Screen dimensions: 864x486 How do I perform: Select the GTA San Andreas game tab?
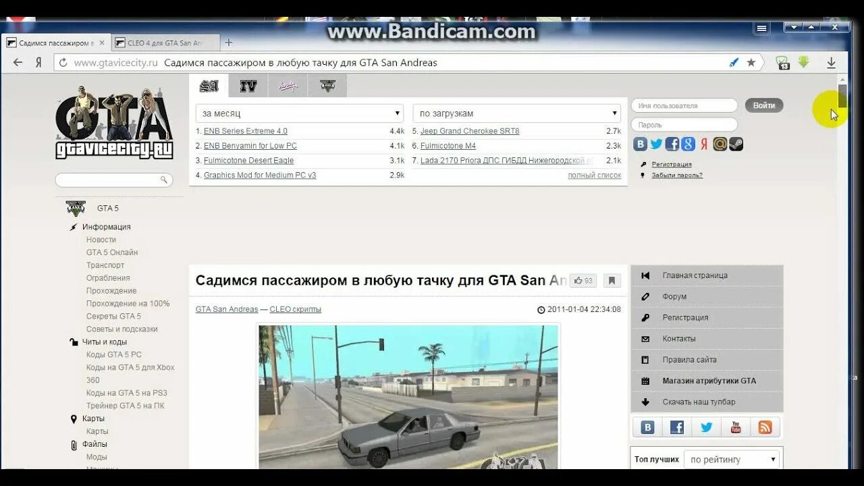[209, 86]
